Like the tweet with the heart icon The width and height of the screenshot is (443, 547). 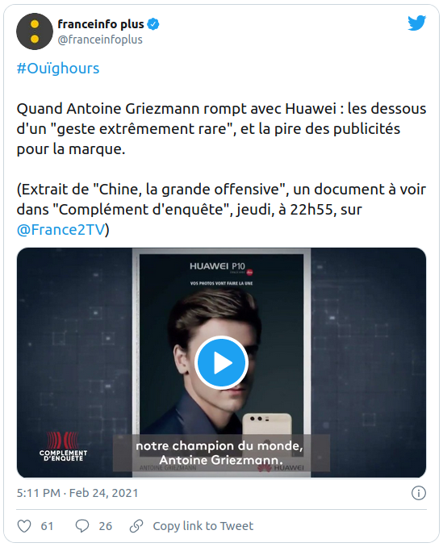24,526
